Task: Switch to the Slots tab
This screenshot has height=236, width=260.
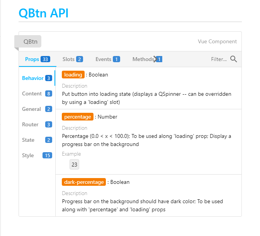Action: [x=73, y=59]
